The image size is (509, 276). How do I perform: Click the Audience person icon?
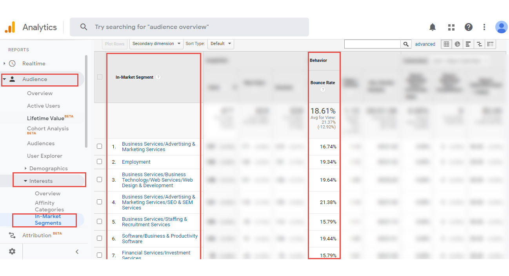pos(12,79)
